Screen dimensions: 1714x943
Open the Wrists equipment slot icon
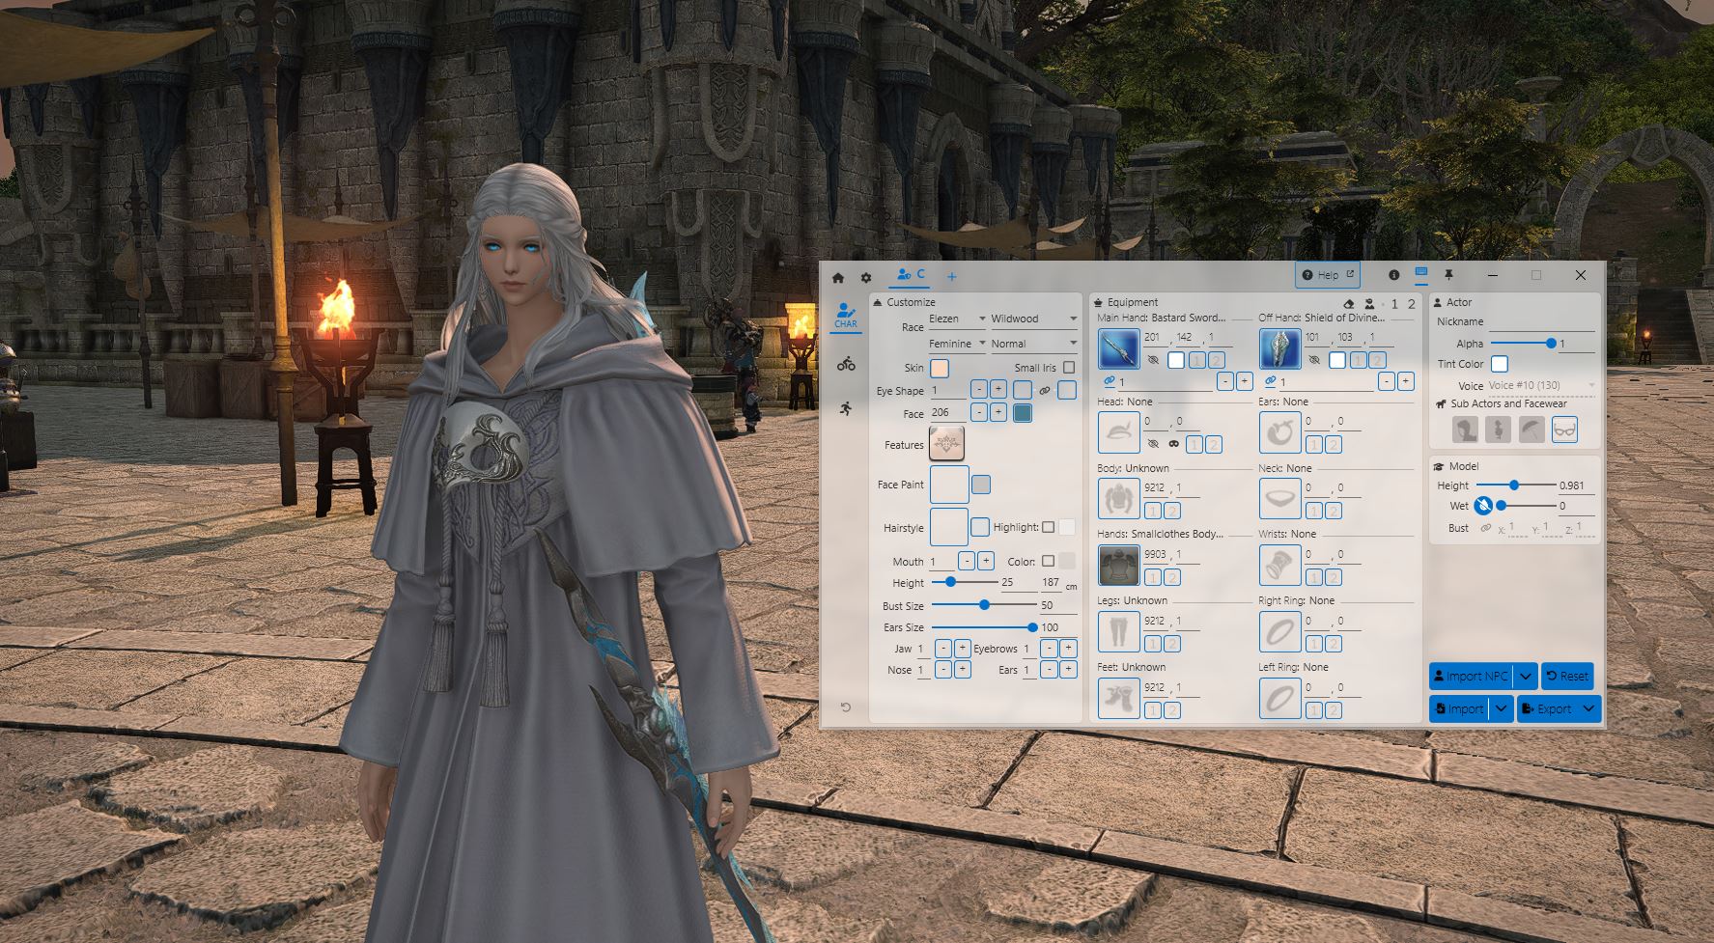1280,566
